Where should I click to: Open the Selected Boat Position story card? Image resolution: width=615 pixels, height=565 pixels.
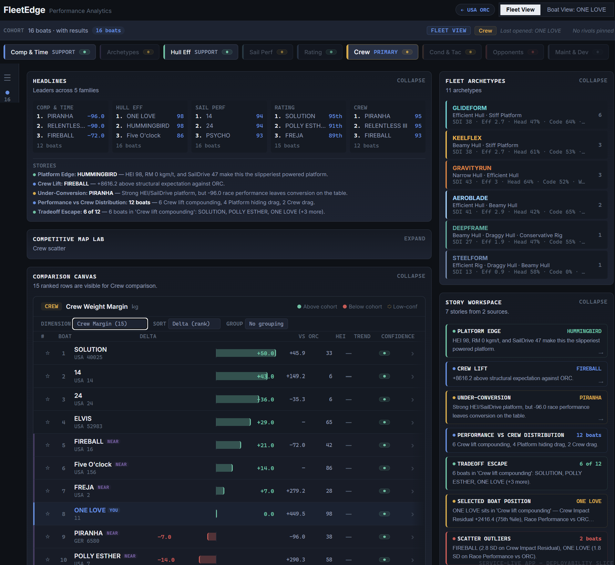coord(527,510)
